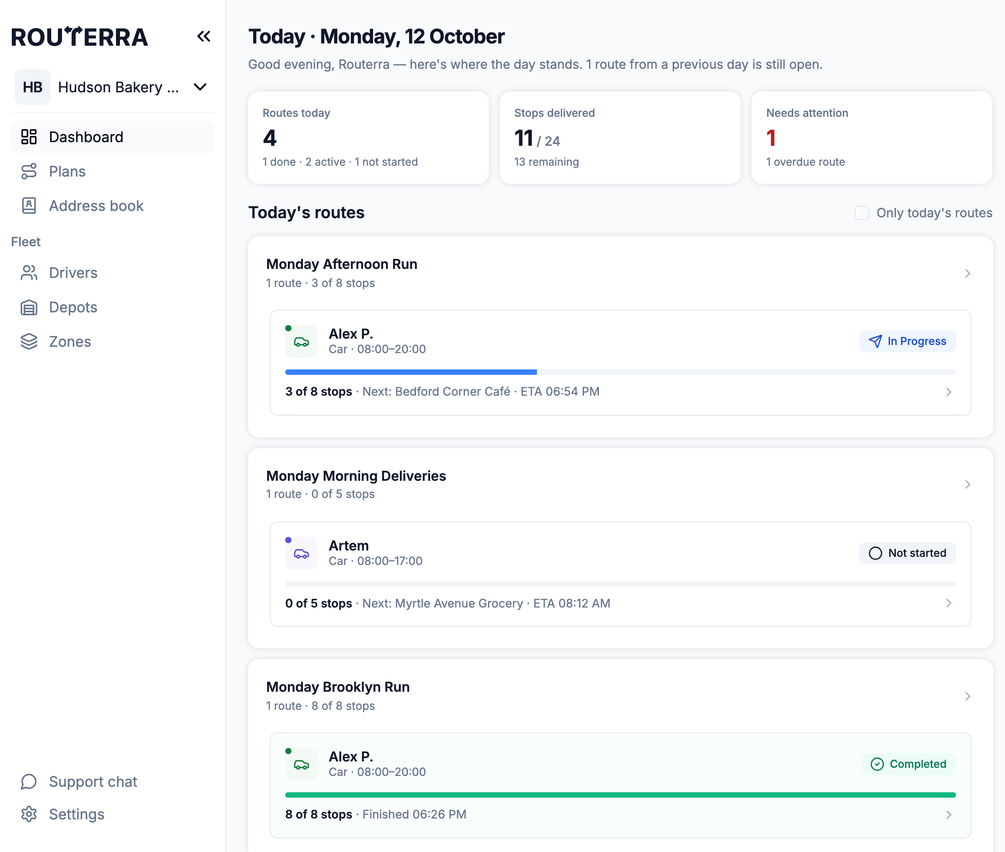Click the HB workspace avatar
The image size is (1005, 852).
(32, 87)
